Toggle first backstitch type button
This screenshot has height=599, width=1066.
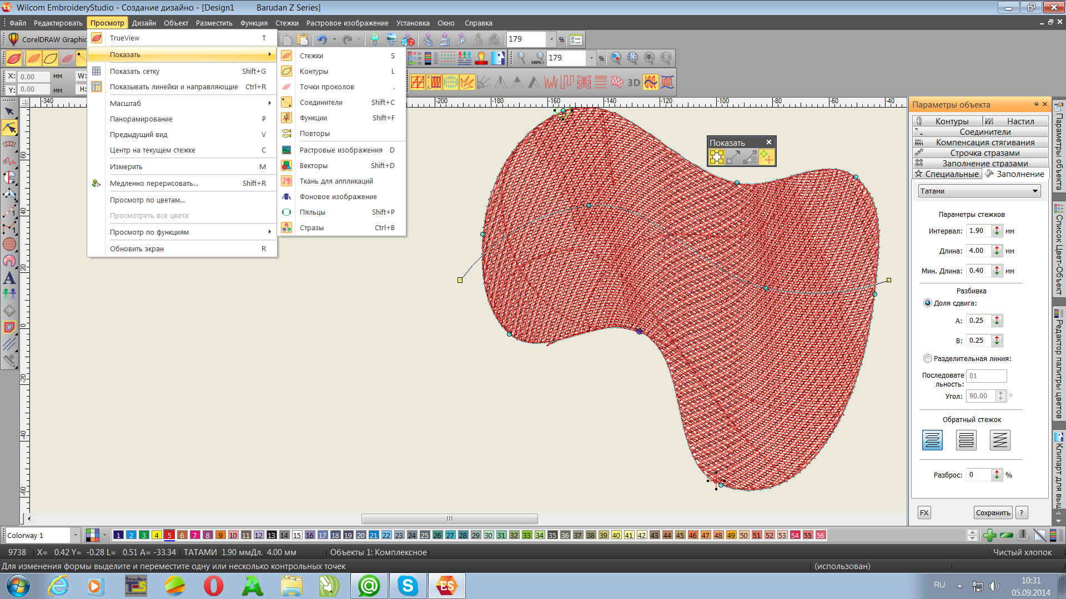pos(932,440)
